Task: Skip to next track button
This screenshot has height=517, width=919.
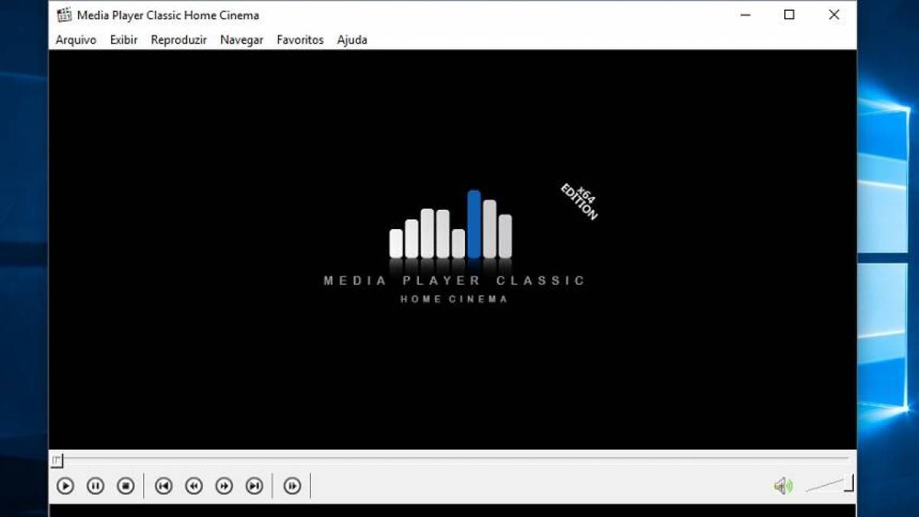Action: (x=254, y=486)
